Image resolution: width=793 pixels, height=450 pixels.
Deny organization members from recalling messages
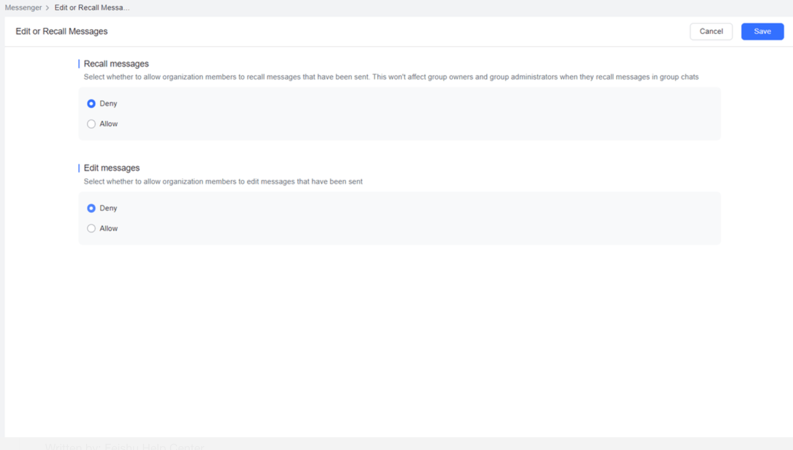click(91, 103)
